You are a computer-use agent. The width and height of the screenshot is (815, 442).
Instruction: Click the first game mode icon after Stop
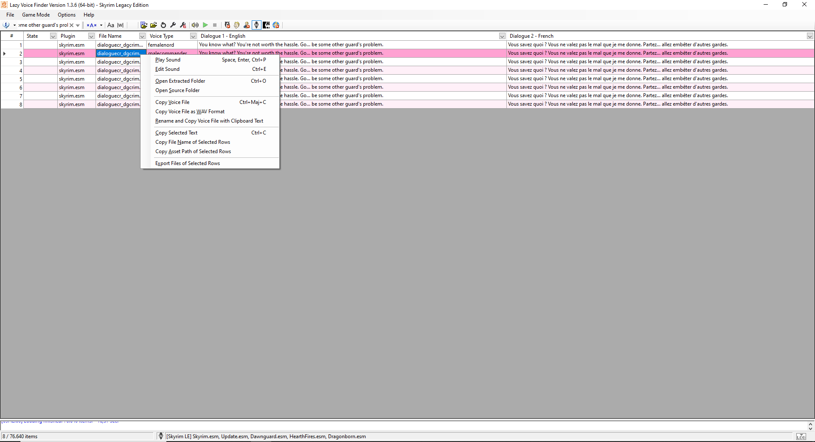(x=227, y=25)
